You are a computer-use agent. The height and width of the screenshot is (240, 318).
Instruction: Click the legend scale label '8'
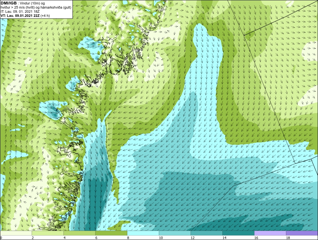(x=128, y=238)
